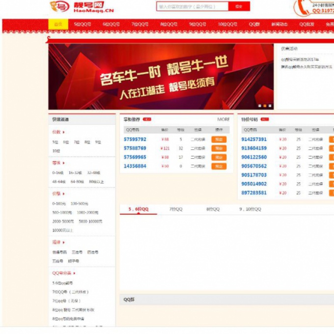Viewport: 334px width, 334px height.
Task: Open QQ number 14356884 link
Action: click(x=135, y=166)
